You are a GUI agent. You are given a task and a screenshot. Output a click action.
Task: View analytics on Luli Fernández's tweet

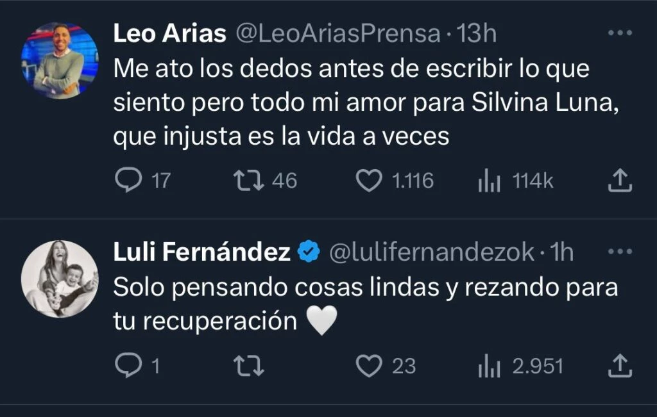(489, 366)
